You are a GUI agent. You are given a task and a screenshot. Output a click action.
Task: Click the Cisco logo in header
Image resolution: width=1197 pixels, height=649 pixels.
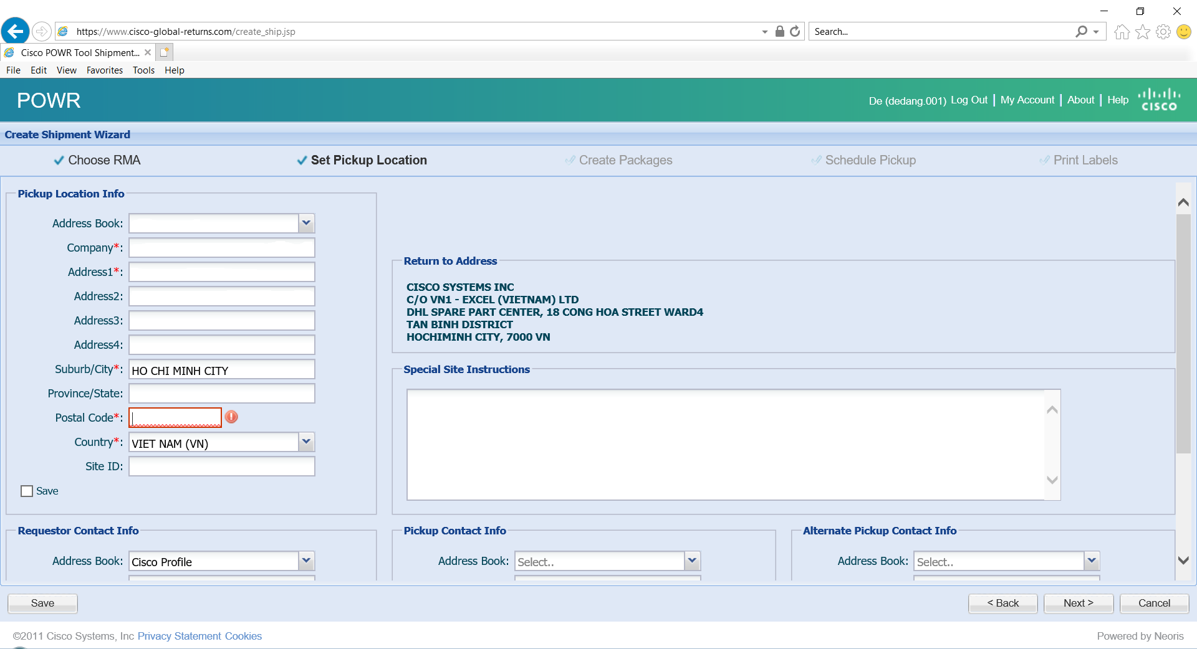point(1159,100)
